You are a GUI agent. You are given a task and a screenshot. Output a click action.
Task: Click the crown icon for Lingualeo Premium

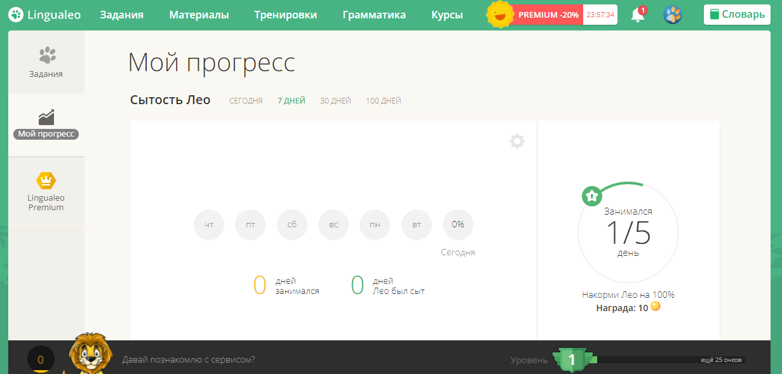(46, 180)
